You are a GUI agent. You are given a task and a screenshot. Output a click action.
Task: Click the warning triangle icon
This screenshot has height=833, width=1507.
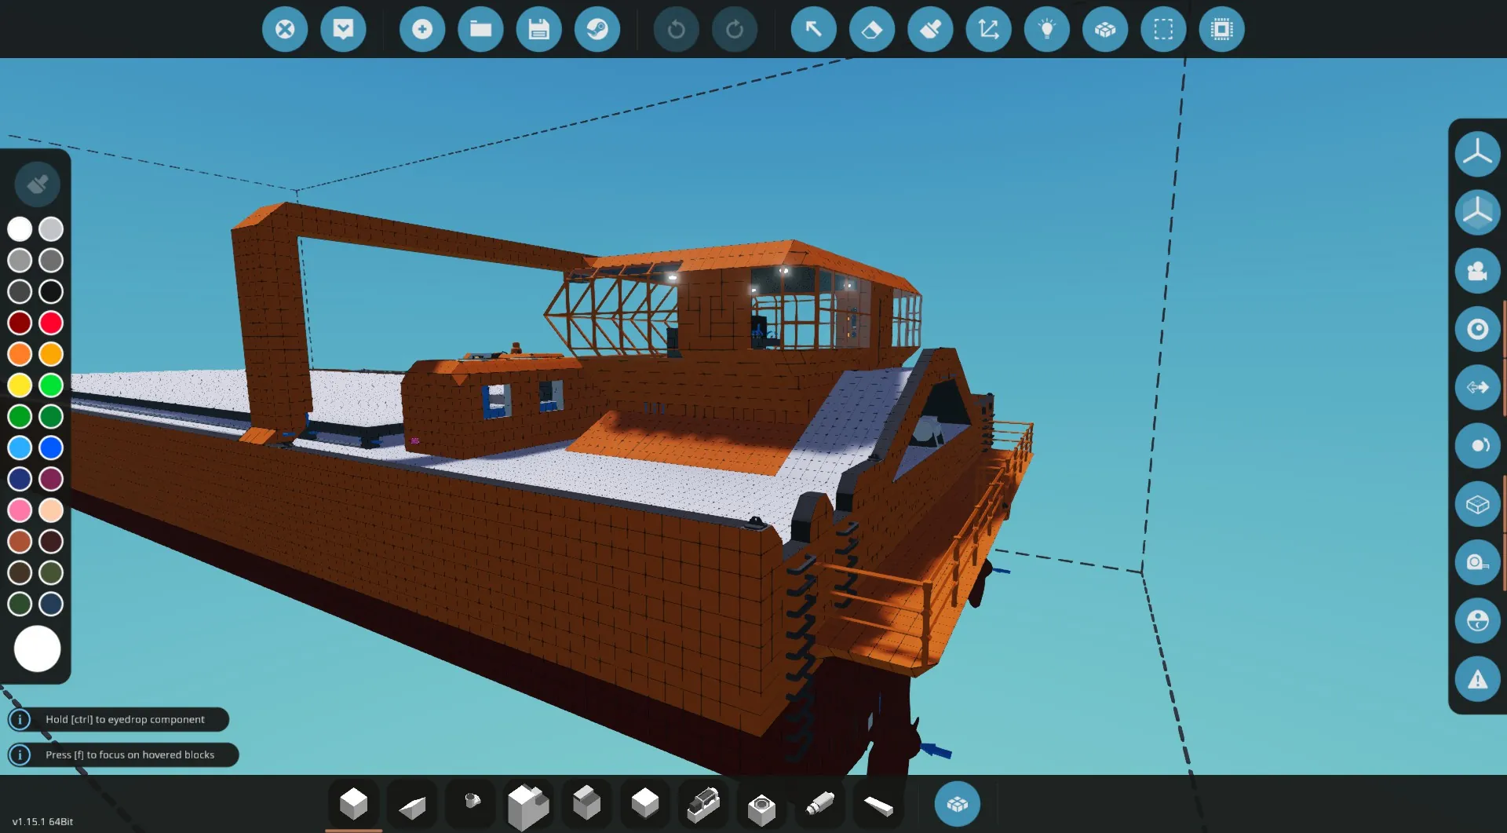(x=1477, y=679)
